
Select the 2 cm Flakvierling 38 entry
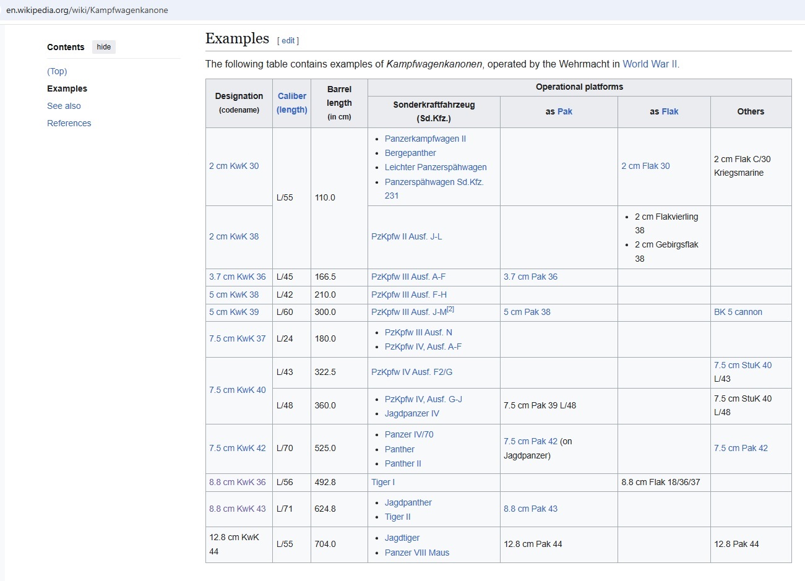666,223
